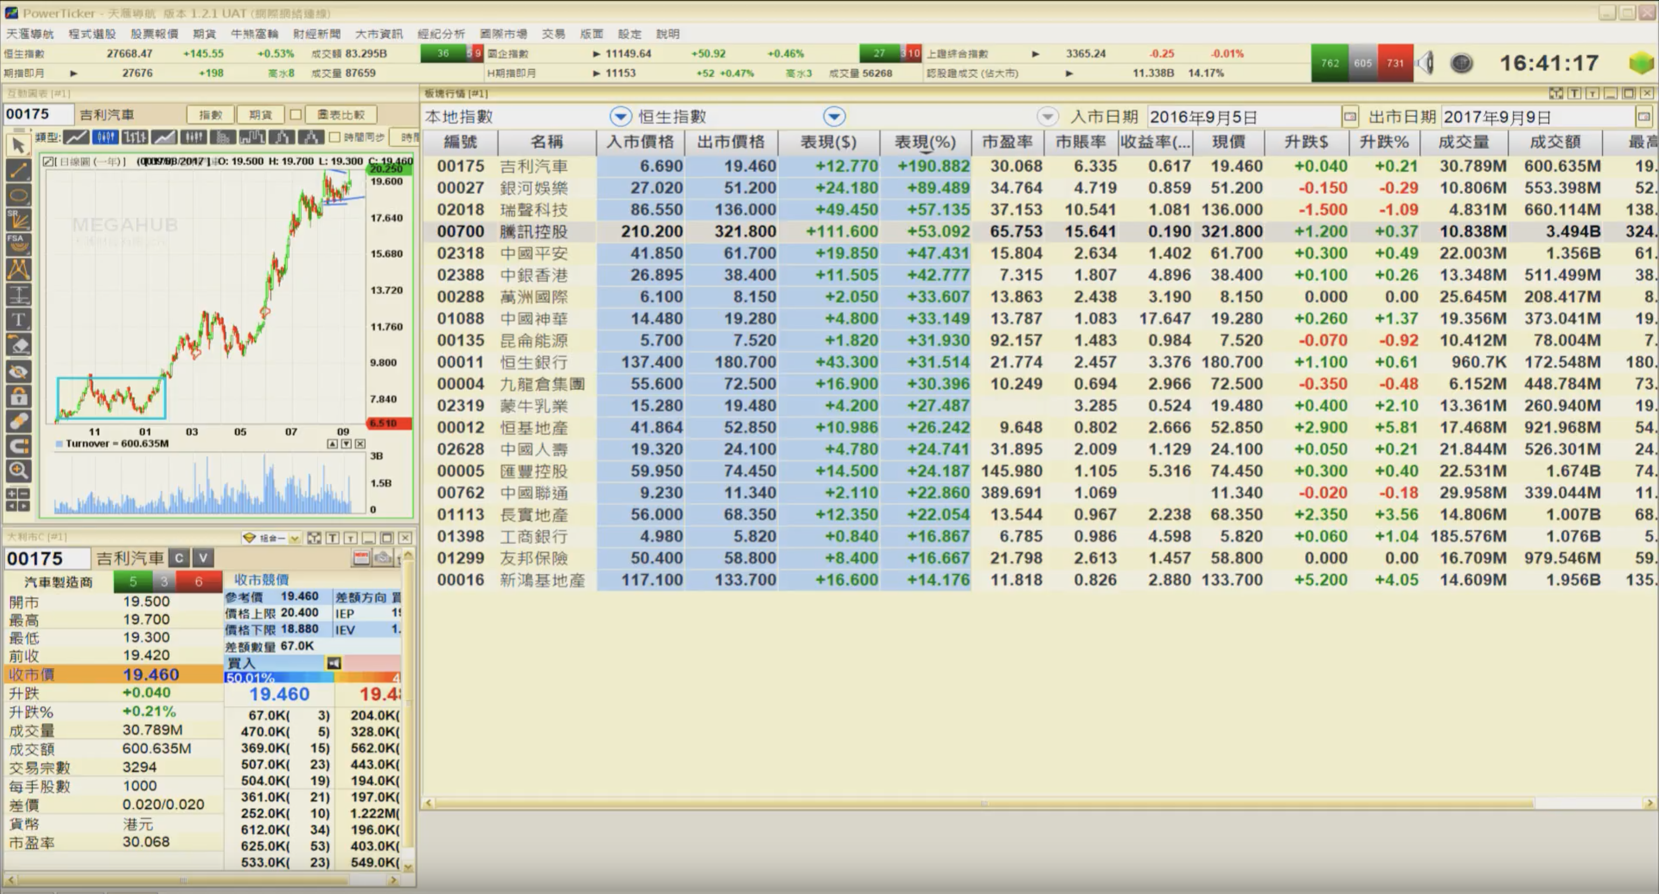This screenshot has width=1659, height=894.
Task: Click the green 762 advancers block
Action: [1330, 63]
